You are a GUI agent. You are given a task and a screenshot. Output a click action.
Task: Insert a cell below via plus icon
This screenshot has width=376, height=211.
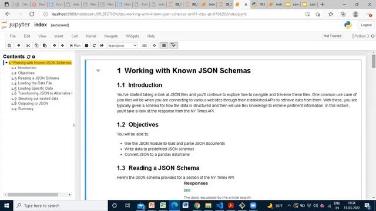tap(18, 46)
